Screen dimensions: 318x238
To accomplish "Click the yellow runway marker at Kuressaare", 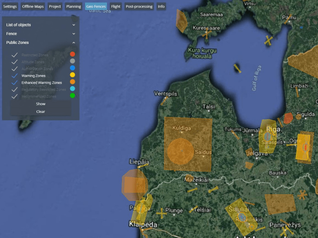I will (207, 34).
